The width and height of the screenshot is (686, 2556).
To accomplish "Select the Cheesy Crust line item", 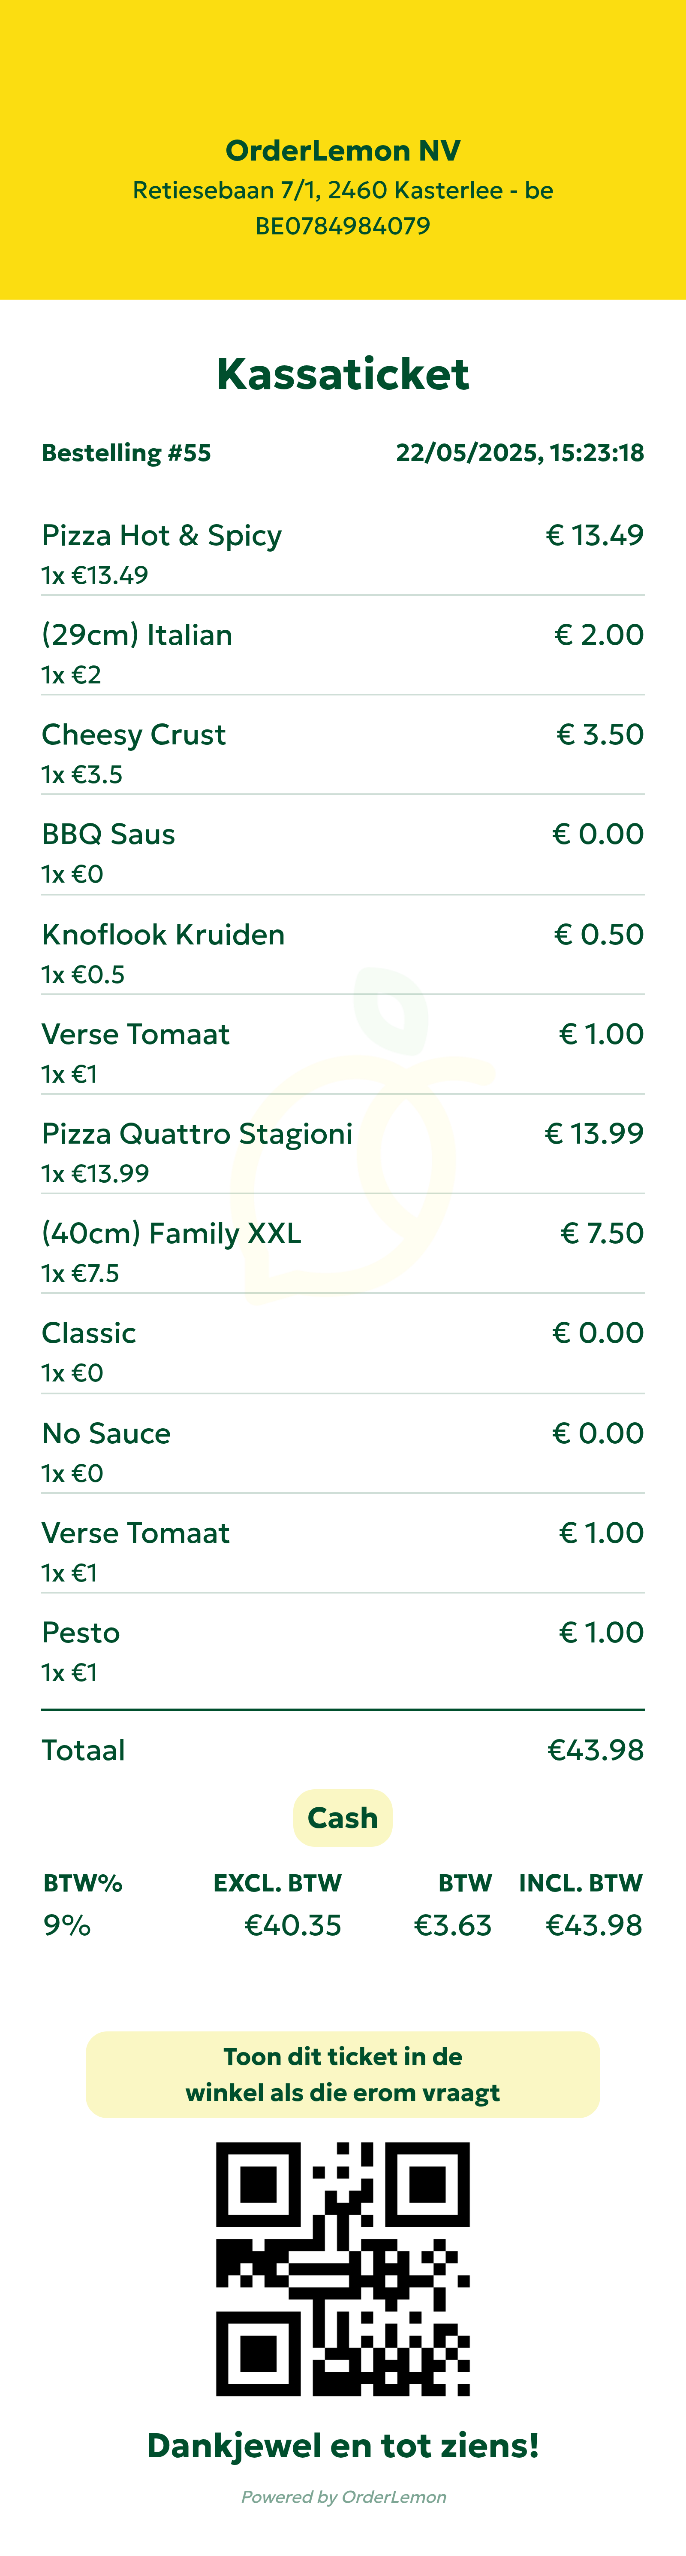I will click(134, 735).
